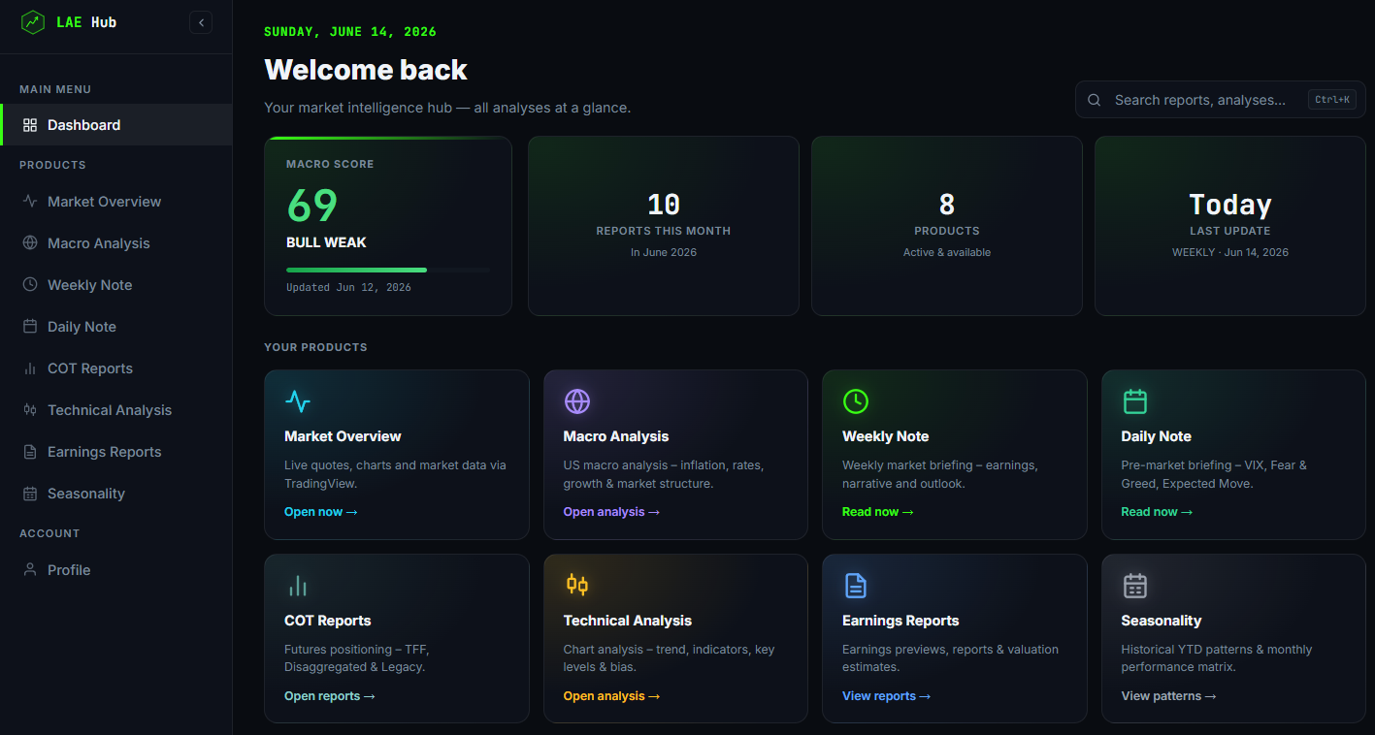Click the Technical Analysis candlestick icon in sidebar

[30, 410]
